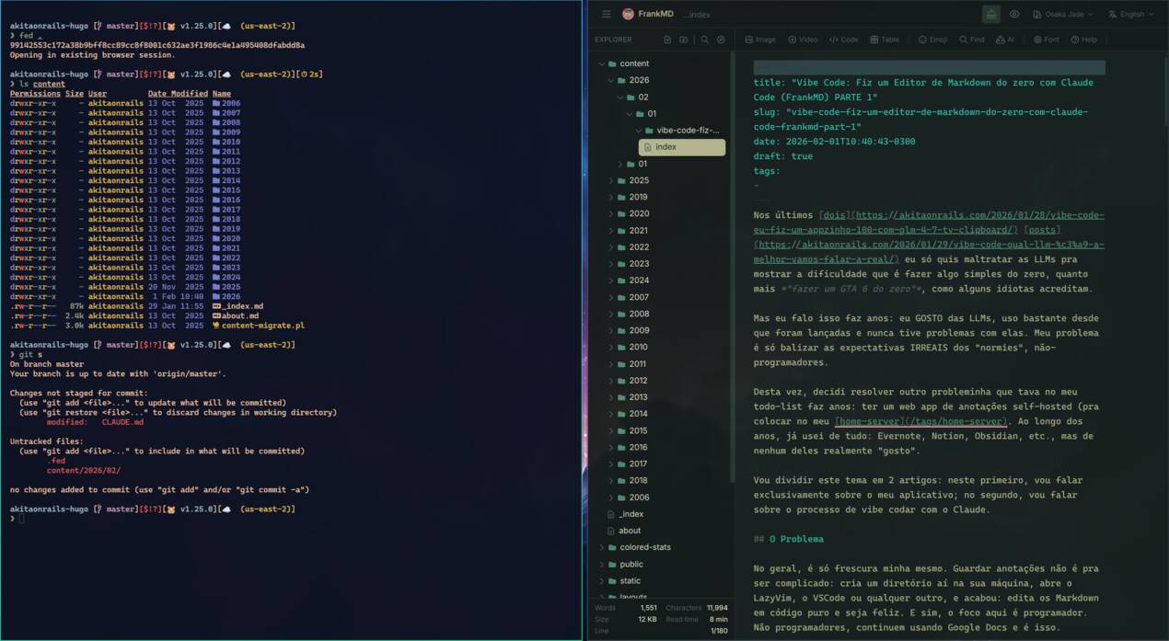This screenshot has width=1169, height=641.
Task: Open the hamburger menu
Action: (x=606, y=14)
